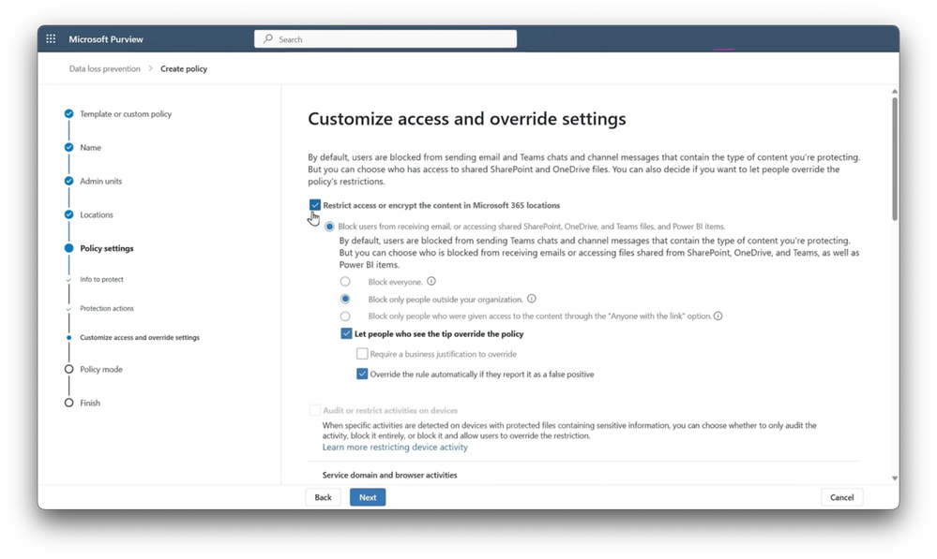Click the completed Template or custom policy step icon
The image size is (937, 559).
click(x=68, y=113)
